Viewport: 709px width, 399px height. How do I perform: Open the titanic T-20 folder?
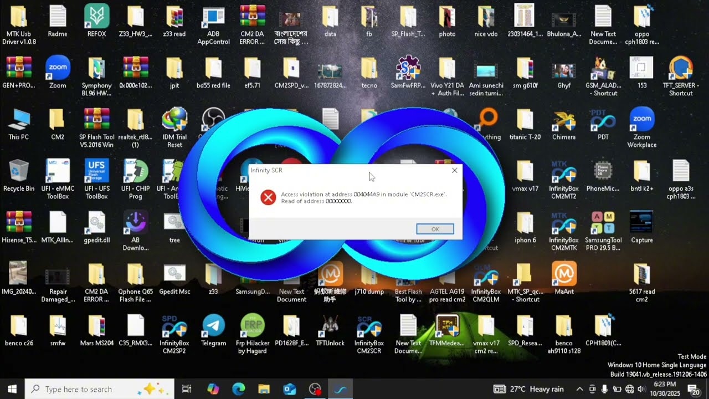525,124
